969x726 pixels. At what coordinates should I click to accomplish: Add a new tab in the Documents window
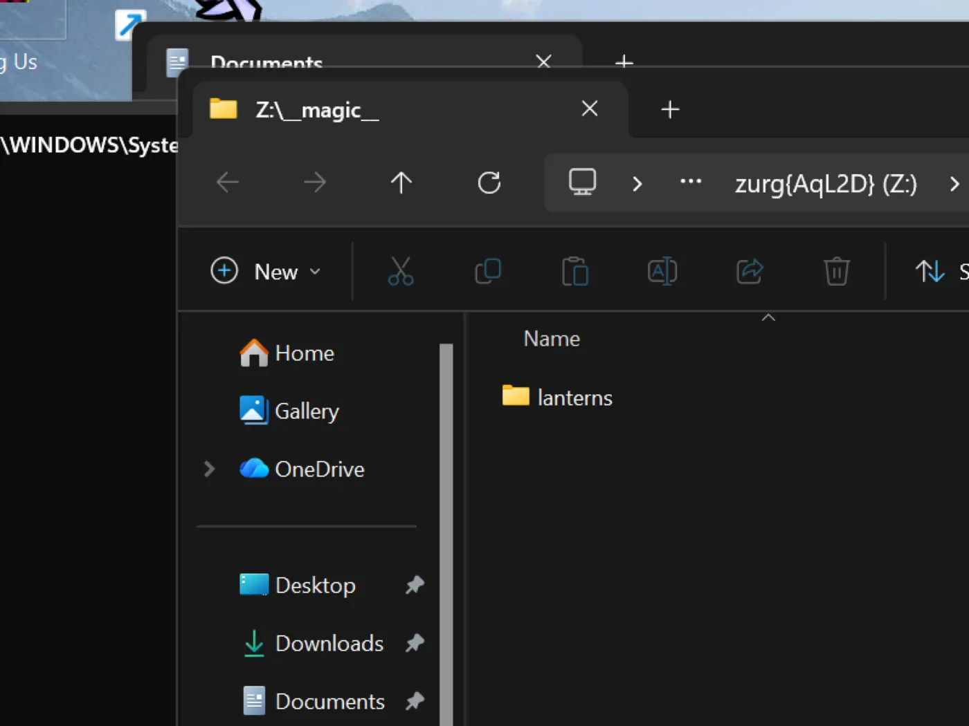pos(624,62)
